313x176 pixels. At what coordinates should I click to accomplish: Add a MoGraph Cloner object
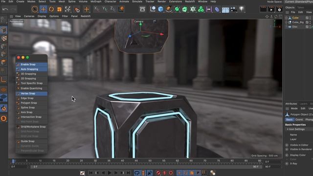201,9
